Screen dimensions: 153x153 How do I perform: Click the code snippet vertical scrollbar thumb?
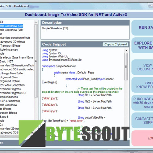pos(126,67)
